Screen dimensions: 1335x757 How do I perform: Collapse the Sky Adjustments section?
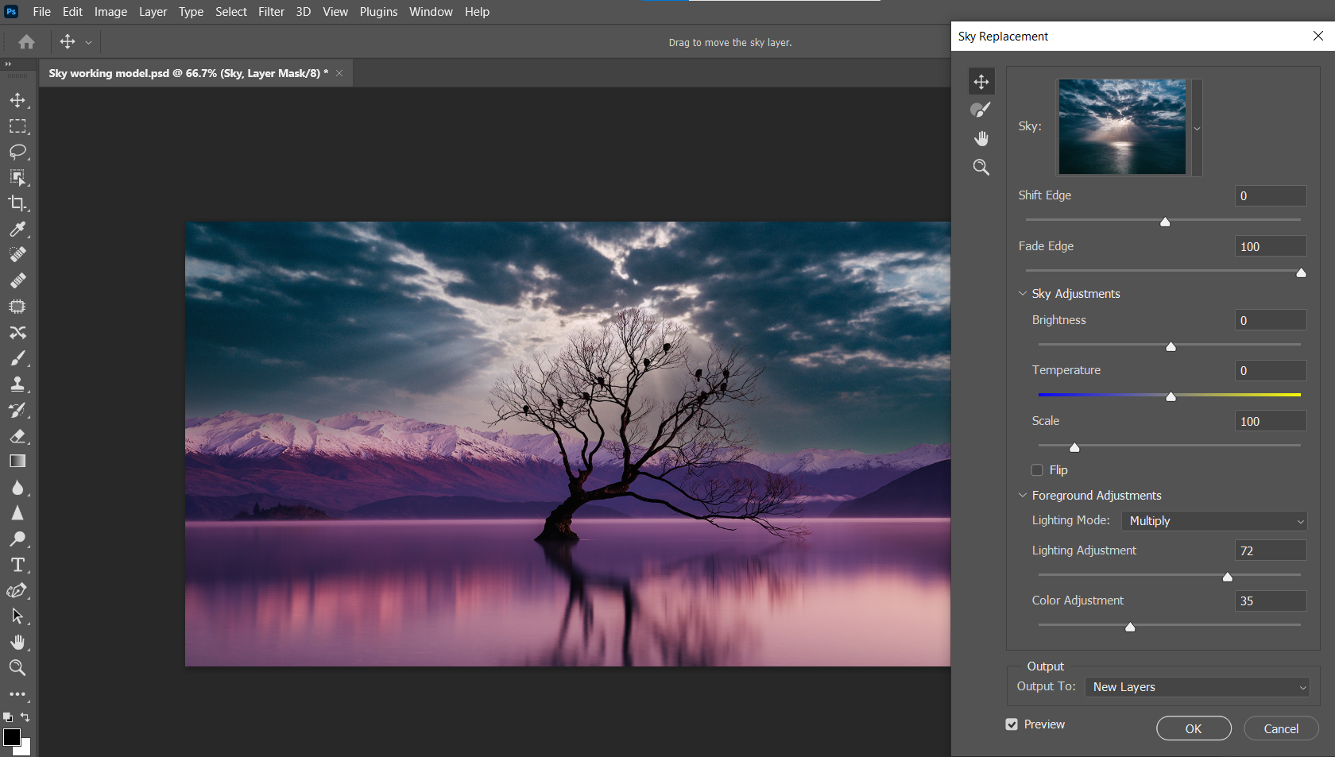click(1023, 294)
